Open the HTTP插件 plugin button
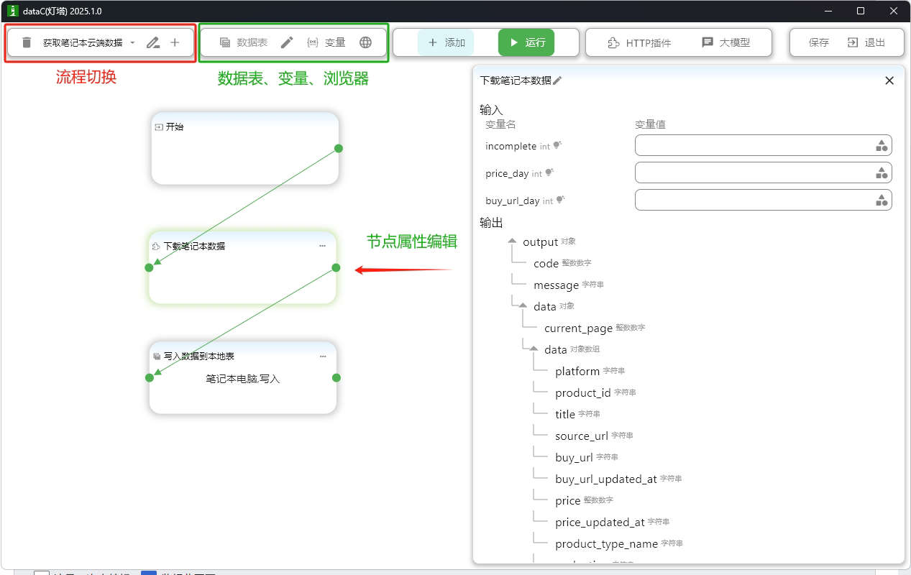The height and width of the screenshot is (575, 911). [x=638, y=42]
